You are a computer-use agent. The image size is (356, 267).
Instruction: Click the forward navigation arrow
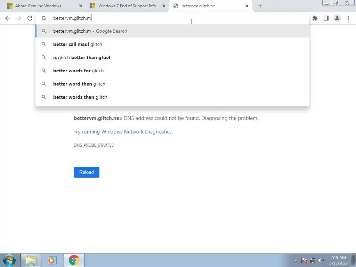(19, 18)
